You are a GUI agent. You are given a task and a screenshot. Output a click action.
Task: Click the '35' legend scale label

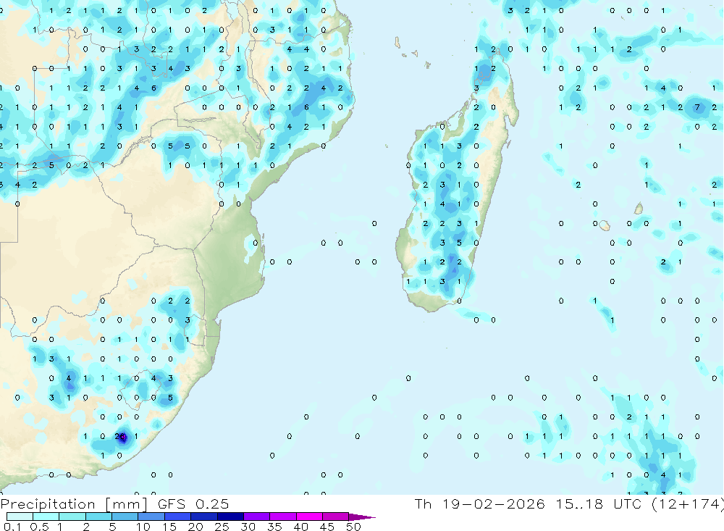point(274,527)
